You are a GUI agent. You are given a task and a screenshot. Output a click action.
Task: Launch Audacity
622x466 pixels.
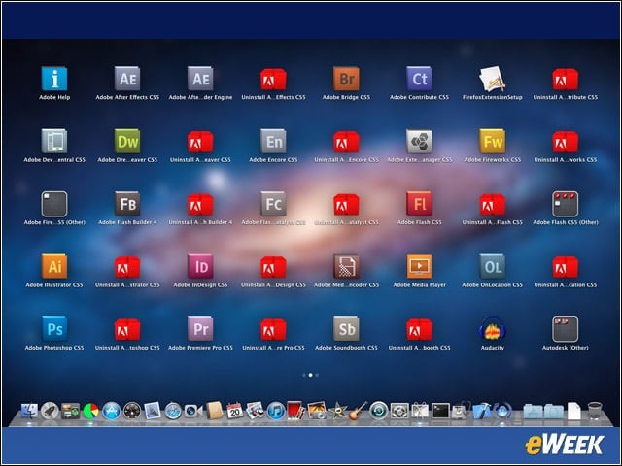tap(493, 329)
